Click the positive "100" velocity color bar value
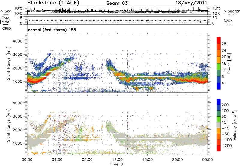This screenshot has height=166, width=240. (225, 111)
